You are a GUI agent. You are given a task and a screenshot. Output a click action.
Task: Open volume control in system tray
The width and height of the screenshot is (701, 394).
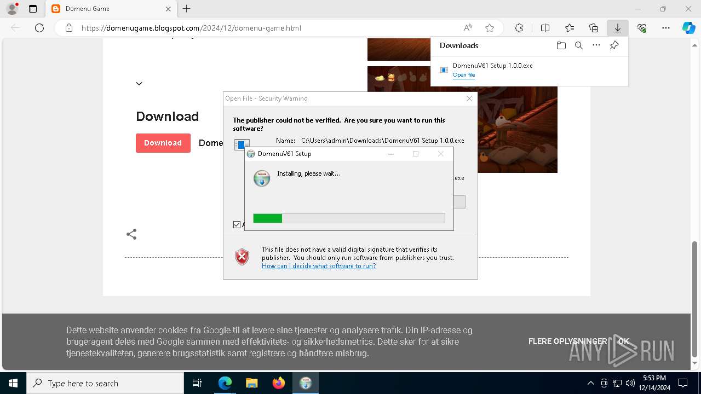(630, 383)
